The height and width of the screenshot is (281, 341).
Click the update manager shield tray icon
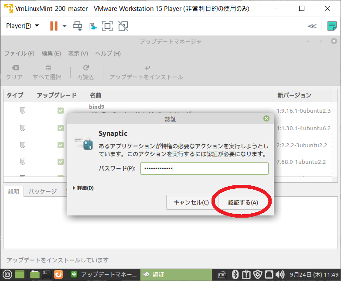coord(258,275)
